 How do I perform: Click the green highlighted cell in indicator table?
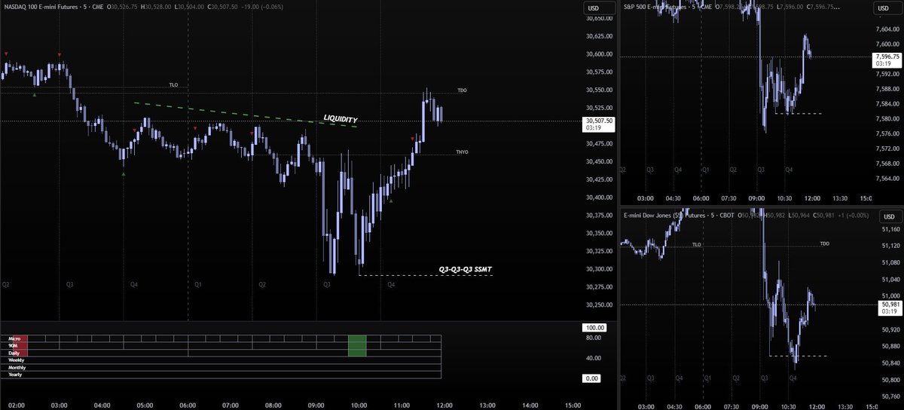tap(357, 346)
